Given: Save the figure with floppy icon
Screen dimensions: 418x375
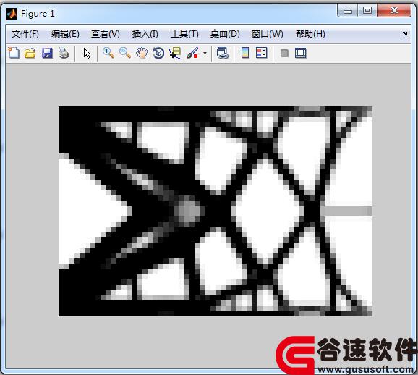Looking at the screenshot, I should tap(47, 53).
